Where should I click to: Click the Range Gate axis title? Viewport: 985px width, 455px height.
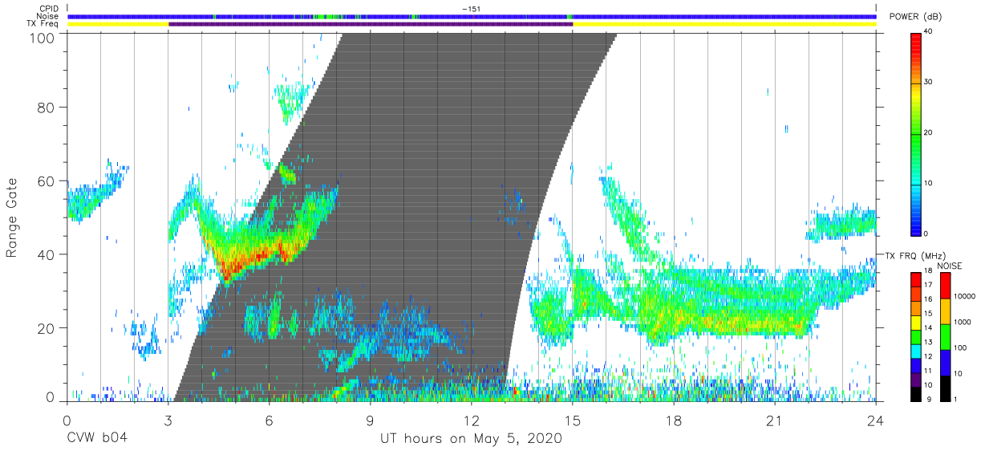[x=12, y=217]
